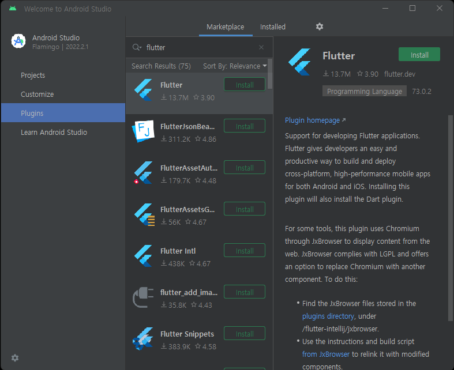Click the flutter_add_image plug icon

[x=143, y=297]
